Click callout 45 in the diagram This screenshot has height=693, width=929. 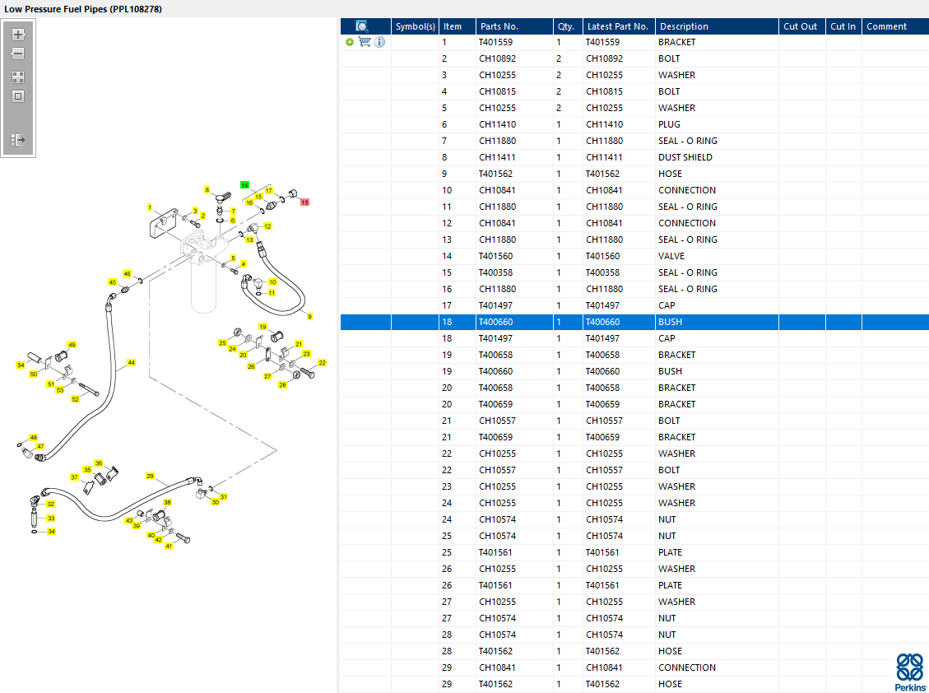(x=113, y=282)
